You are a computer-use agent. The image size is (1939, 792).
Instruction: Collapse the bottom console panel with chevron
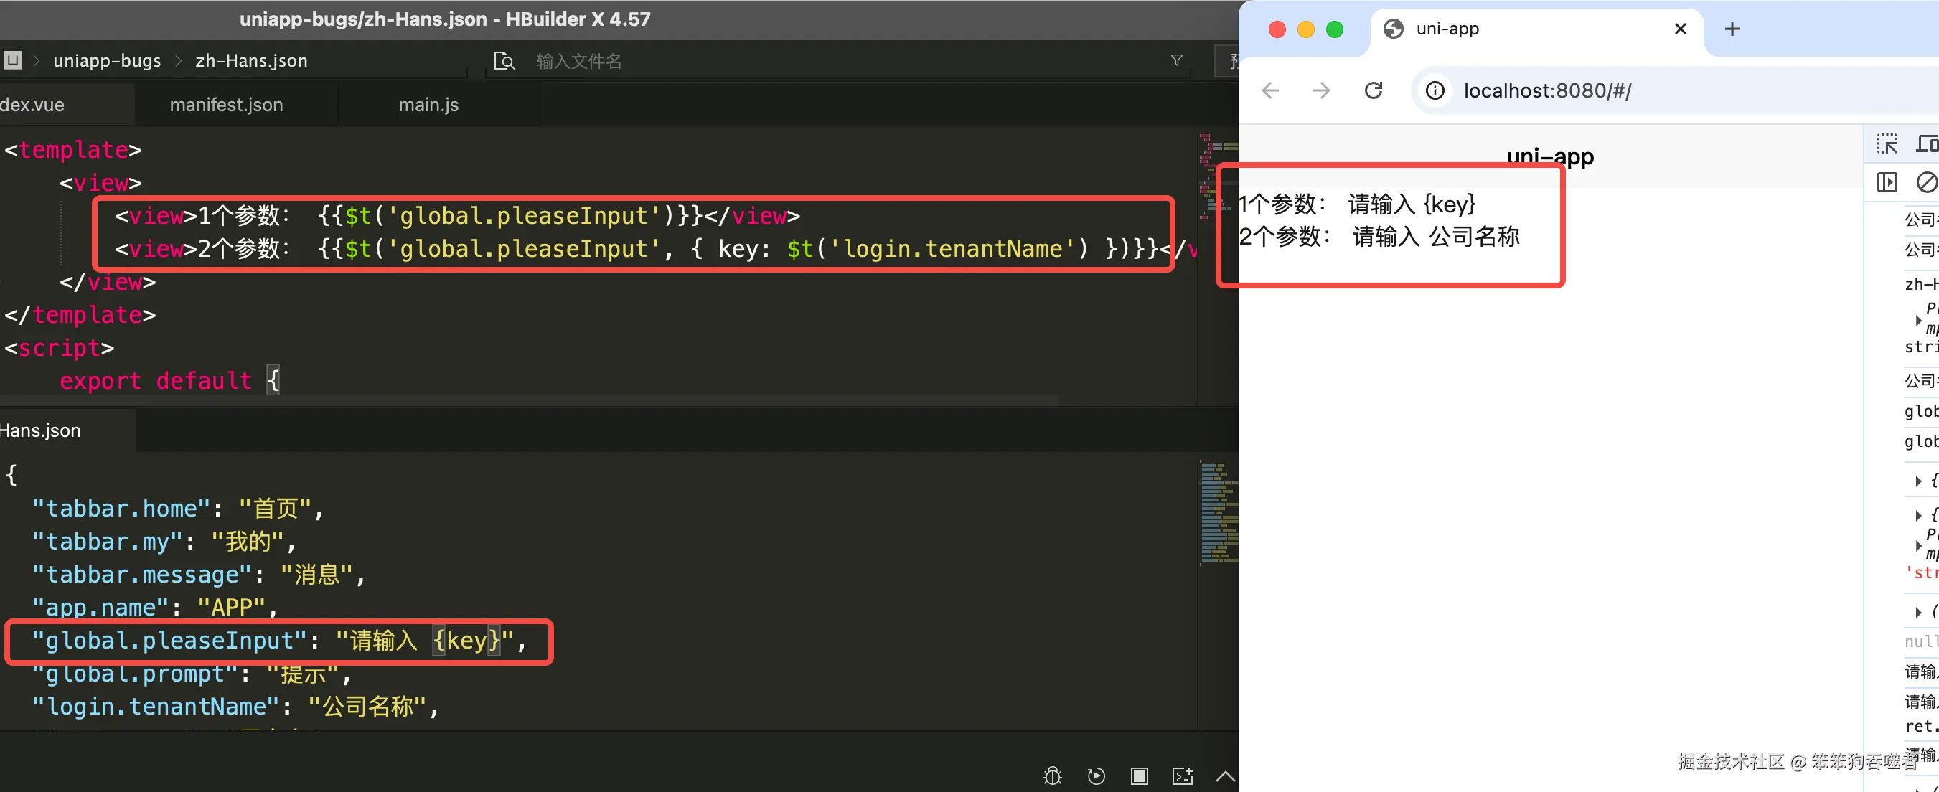coord(1225,776)
